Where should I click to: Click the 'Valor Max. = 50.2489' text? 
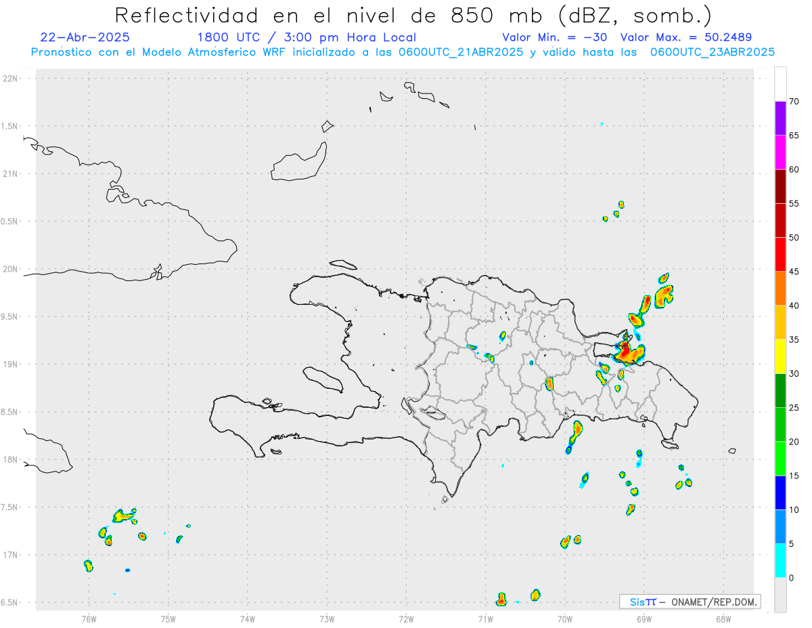click(x=685, y=37)
